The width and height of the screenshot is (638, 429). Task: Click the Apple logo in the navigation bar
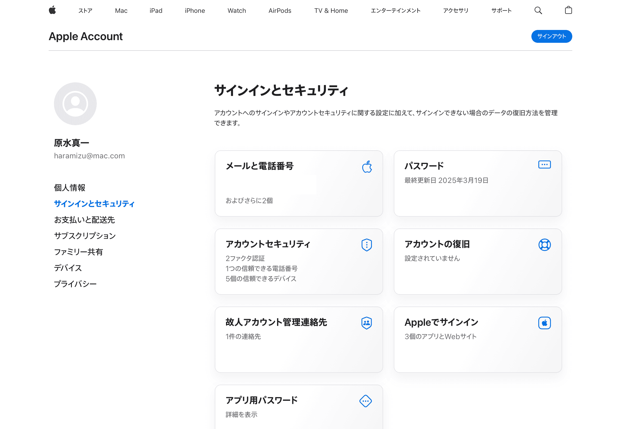click(x=52, y=10)
